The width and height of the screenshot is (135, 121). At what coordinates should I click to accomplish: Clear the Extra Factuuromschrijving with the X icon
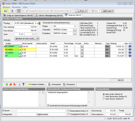(43, 93)
